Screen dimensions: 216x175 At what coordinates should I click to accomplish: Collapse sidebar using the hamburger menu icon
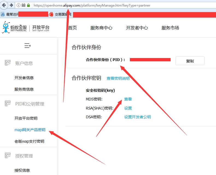coord(27,45)
